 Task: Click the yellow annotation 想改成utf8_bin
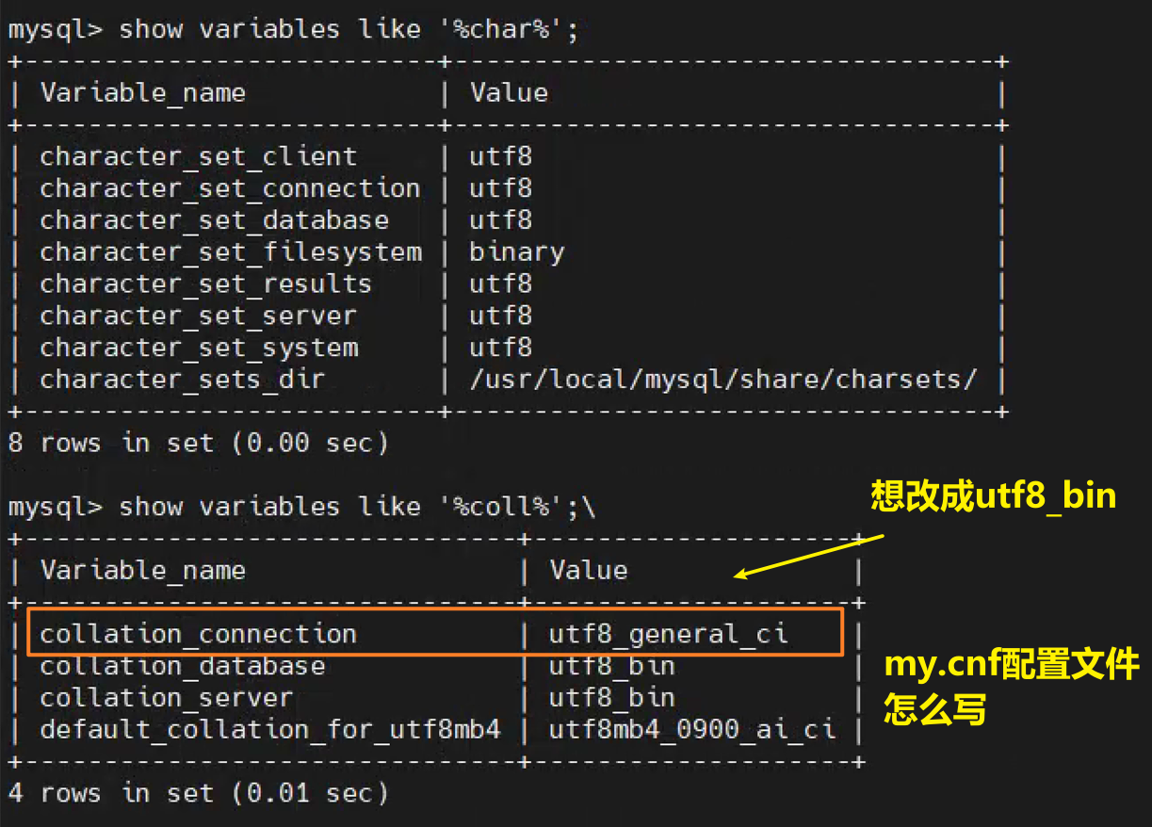(x=994, y=495)
